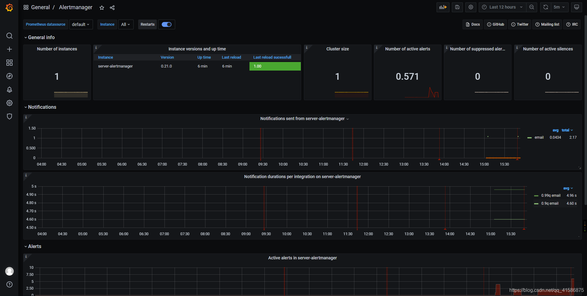Click info icon on Number of active alerts panel
Screen dimensions: 587x296
[x=377, y=48]
